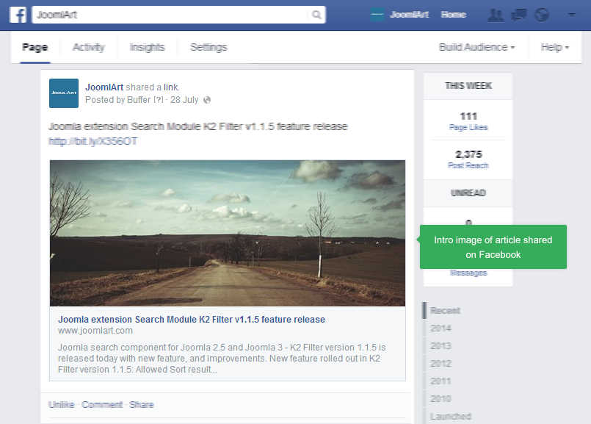Expand the Help dropdown
This screenshot has width=591, height=424.
pos(555,47)
